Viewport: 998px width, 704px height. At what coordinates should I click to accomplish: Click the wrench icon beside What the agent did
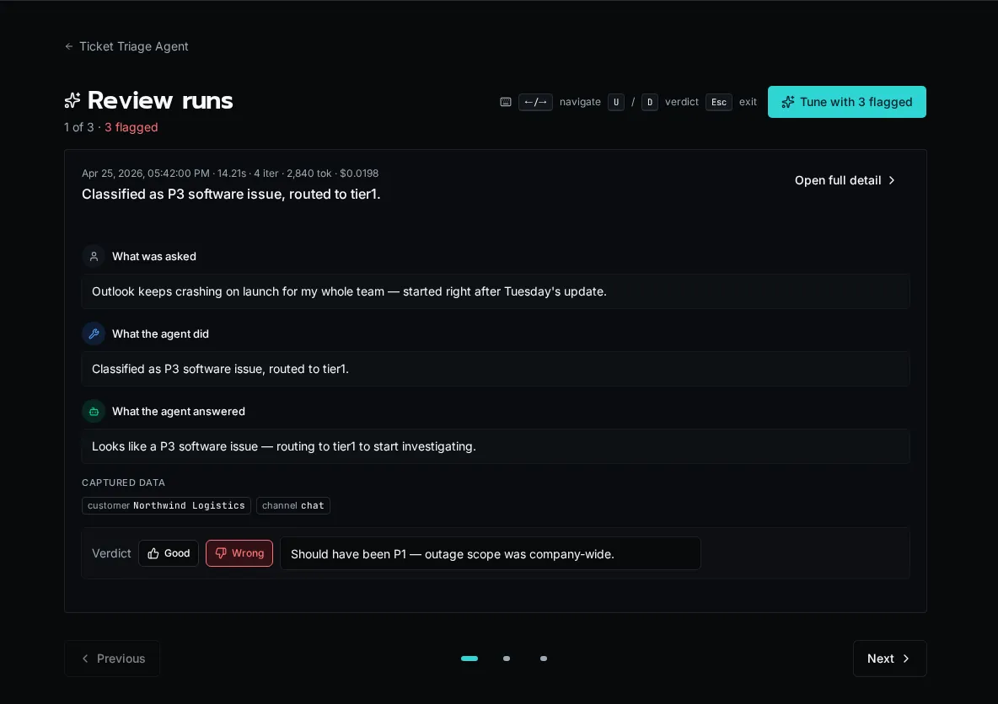(x=94, y=333)
